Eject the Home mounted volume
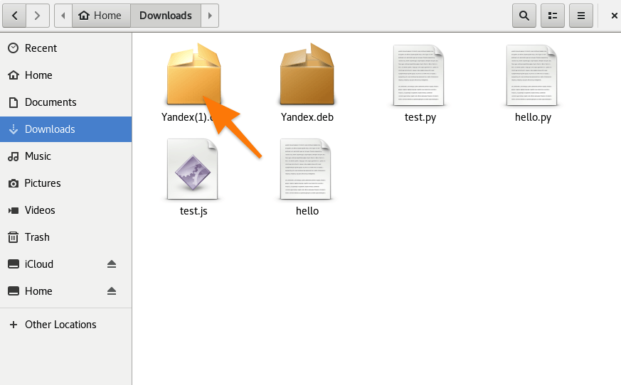Viewport: 621px width, 385px height. (x=112, y=291)
